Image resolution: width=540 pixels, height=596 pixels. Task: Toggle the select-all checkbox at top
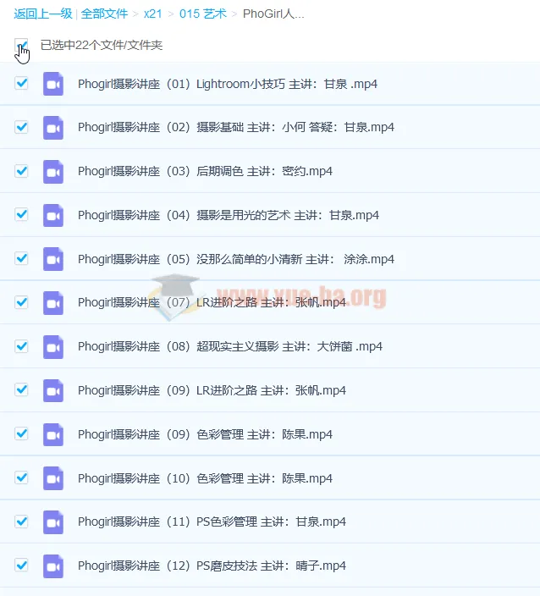point(21,44)
